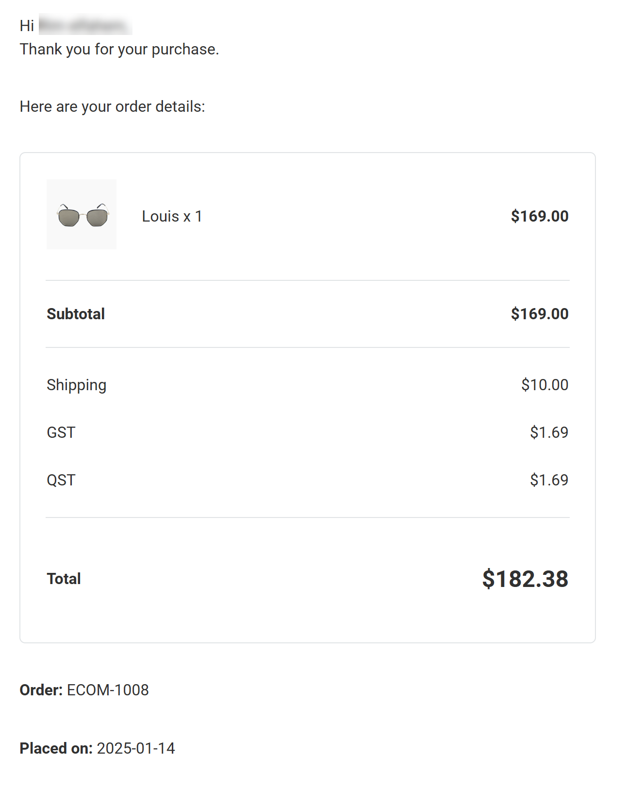Click the blurred recipient name after "Hi"
The height and width of the screenshot is (810, 627).
[85, 25]
